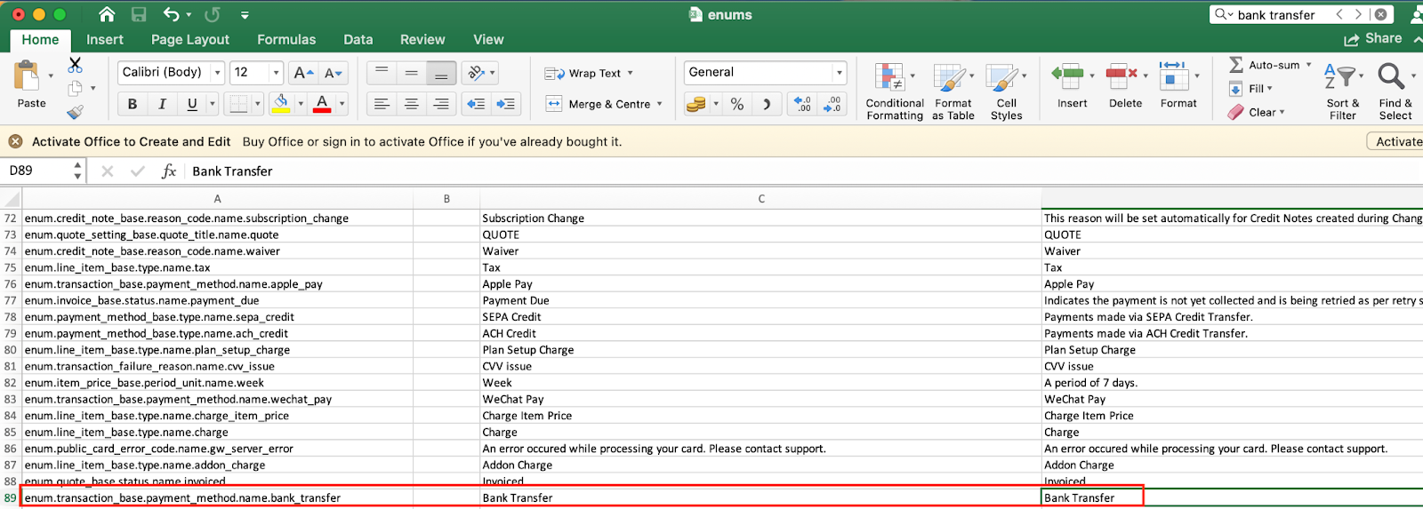This screenshot has height=509, width=1423.
Task: Click the Save icon in title bar
Action: coord(139,14)
